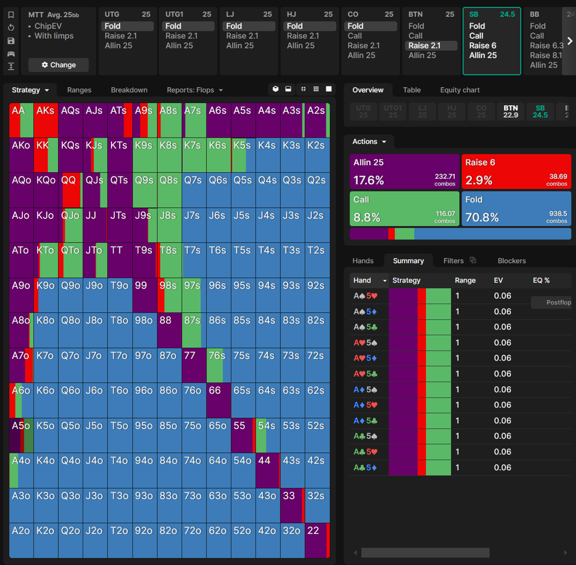Click the Change settings button
The image size is (576, 565).
59,65
